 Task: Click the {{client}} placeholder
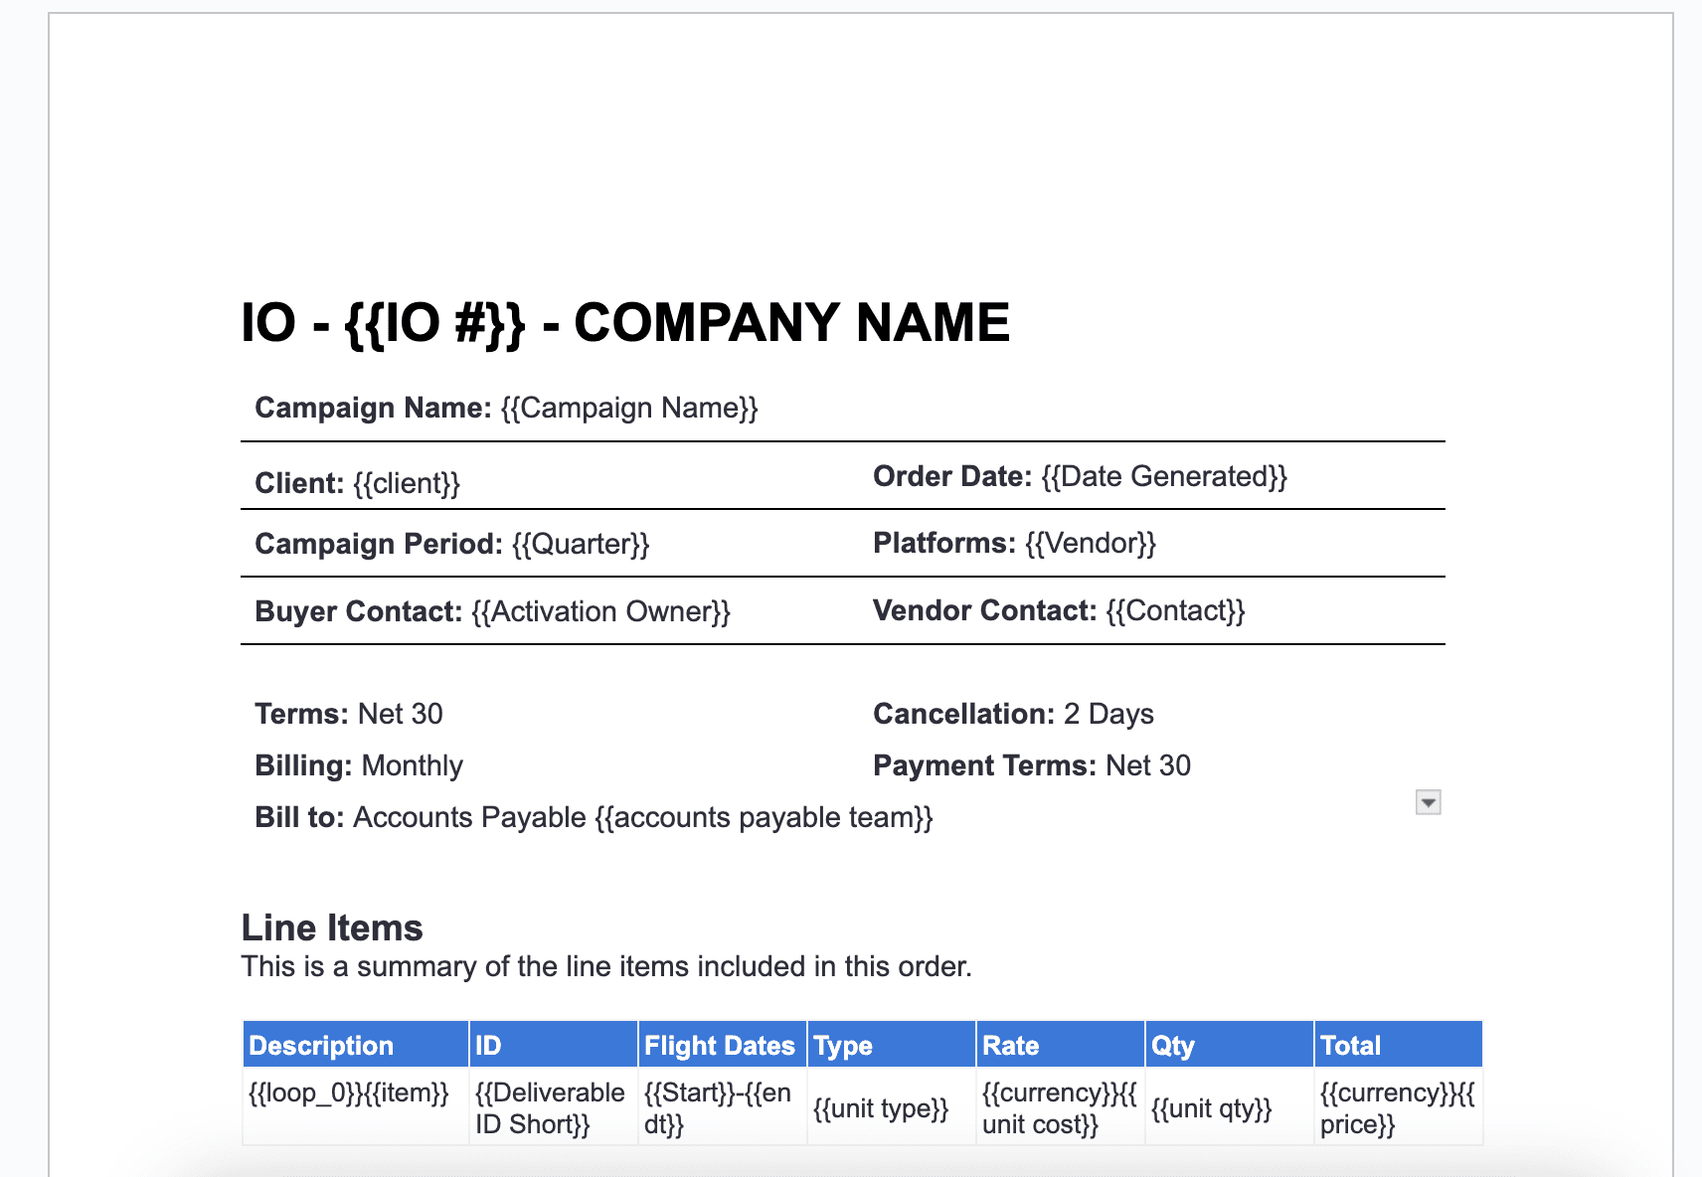tap(407, 483)
